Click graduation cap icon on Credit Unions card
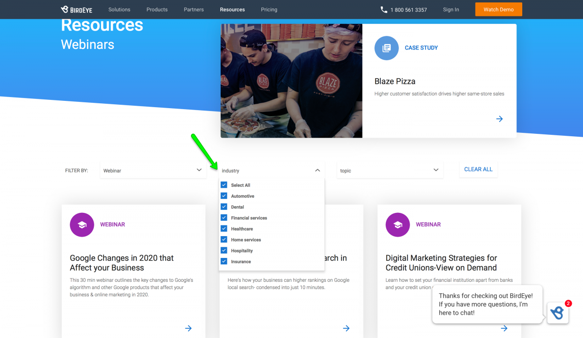 point(398,225)
